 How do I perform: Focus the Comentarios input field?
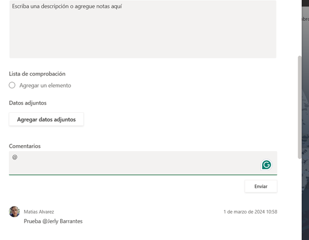point(143,163)
